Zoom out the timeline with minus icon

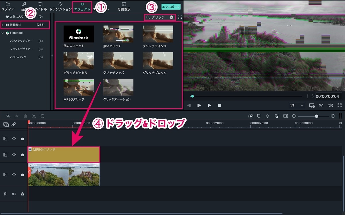(x=294, y=116)
